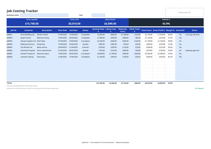Select the JOB006 margin 24.0% cell
Image resolution: width=211 pixels, height=149 pixels.
point(170,51)
